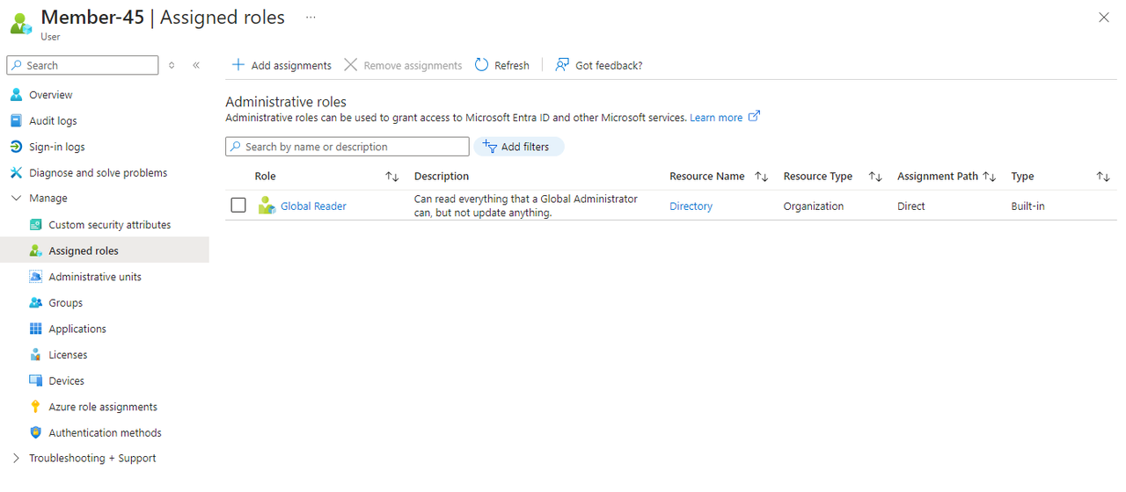Sort by Role column arrows

click(392, 177)
